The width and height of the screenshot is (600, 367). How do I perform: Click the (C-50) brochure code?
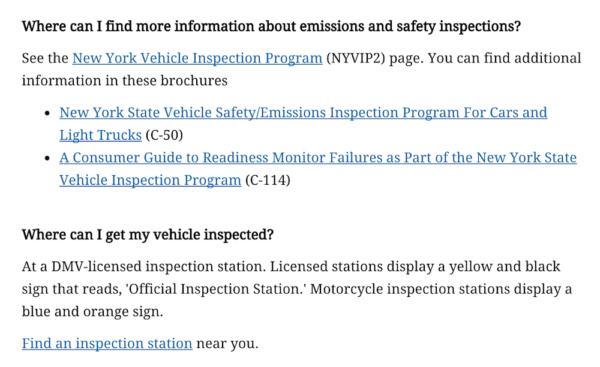164,135
